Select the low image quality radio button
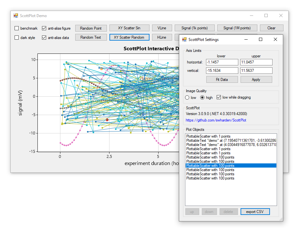Screen dimensions: 299x233 (187, 97)
